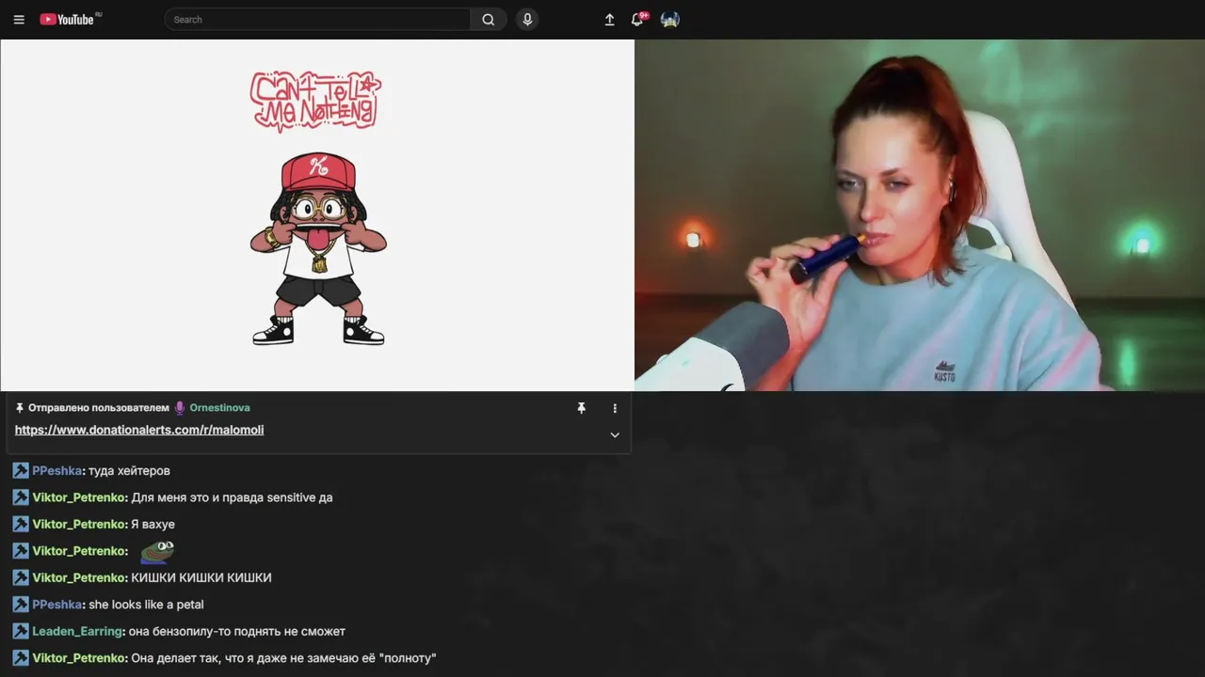Click the message mentioning 'полноту'

tap(283, 658)
